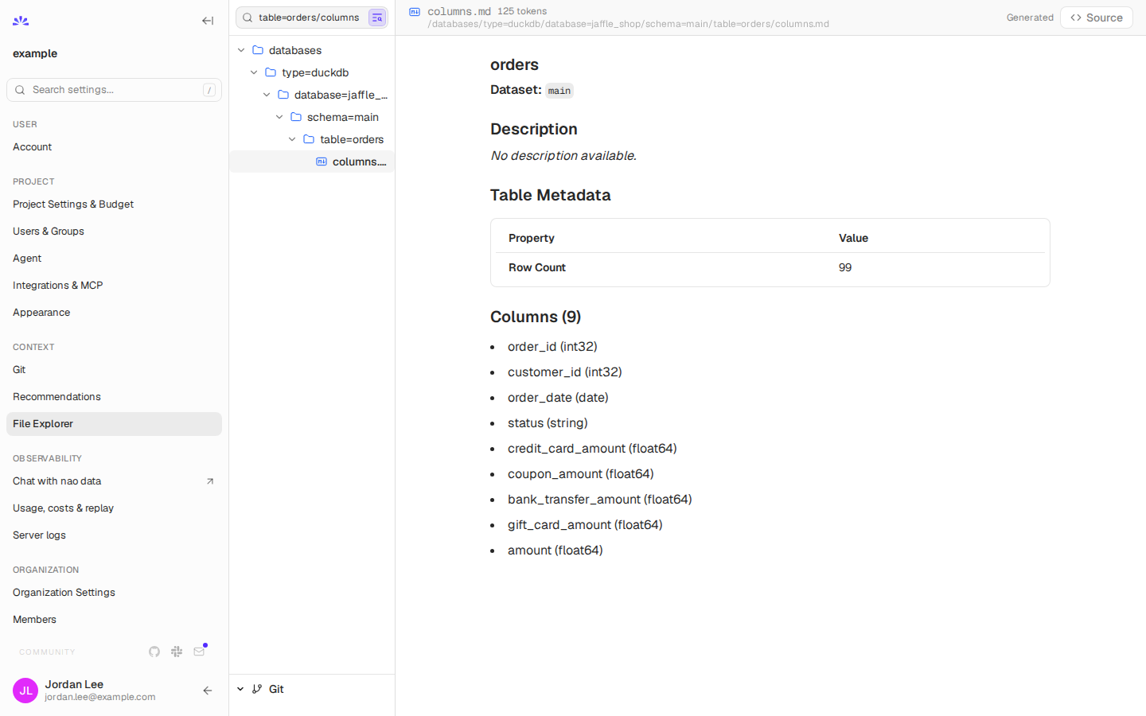
Task: Collapse the Git panel chevron
Action: coord(240,689)
